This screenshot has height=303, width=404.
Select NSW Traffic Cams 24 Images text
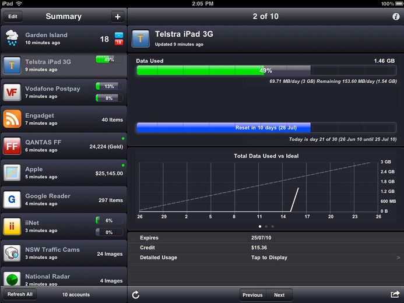(x=110, y=254)
